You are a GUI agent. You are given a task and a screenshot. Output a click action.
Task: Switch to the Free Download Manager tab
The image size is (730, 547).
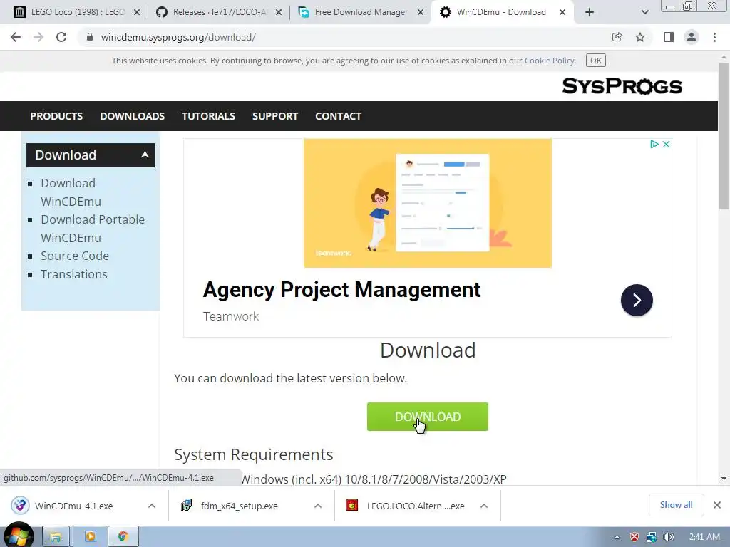[x=361, y=12]
